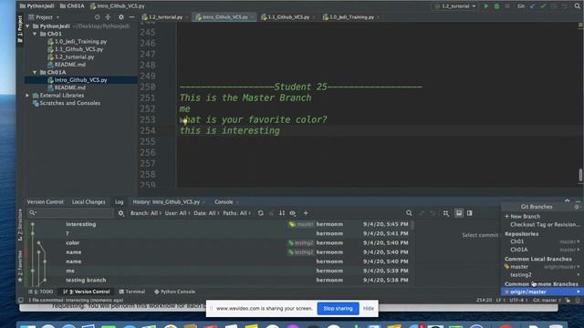Open the Console tab in Version Control
This screenshot has width=584, height=328.
coord(224,202)
